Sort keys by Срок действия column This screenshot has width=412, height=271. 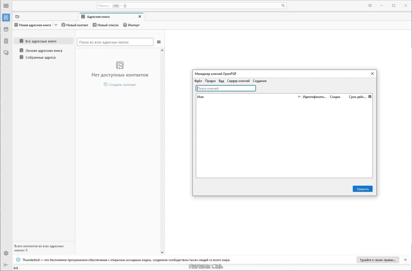tap(357, 97)
